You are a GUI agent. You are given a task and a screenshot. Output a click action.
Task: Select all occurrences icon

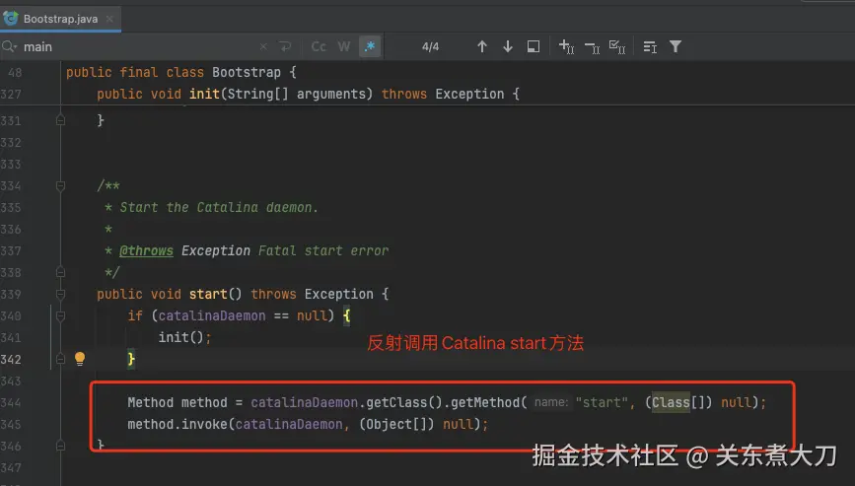tap(617, 47)
